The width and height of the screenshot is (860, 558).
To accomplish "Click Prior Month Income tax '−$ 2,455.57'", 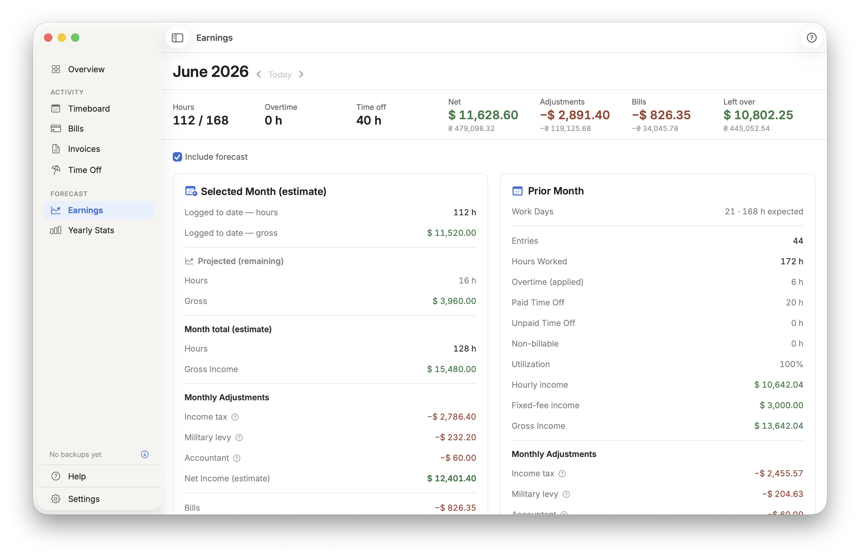I will tap(779, 473).
